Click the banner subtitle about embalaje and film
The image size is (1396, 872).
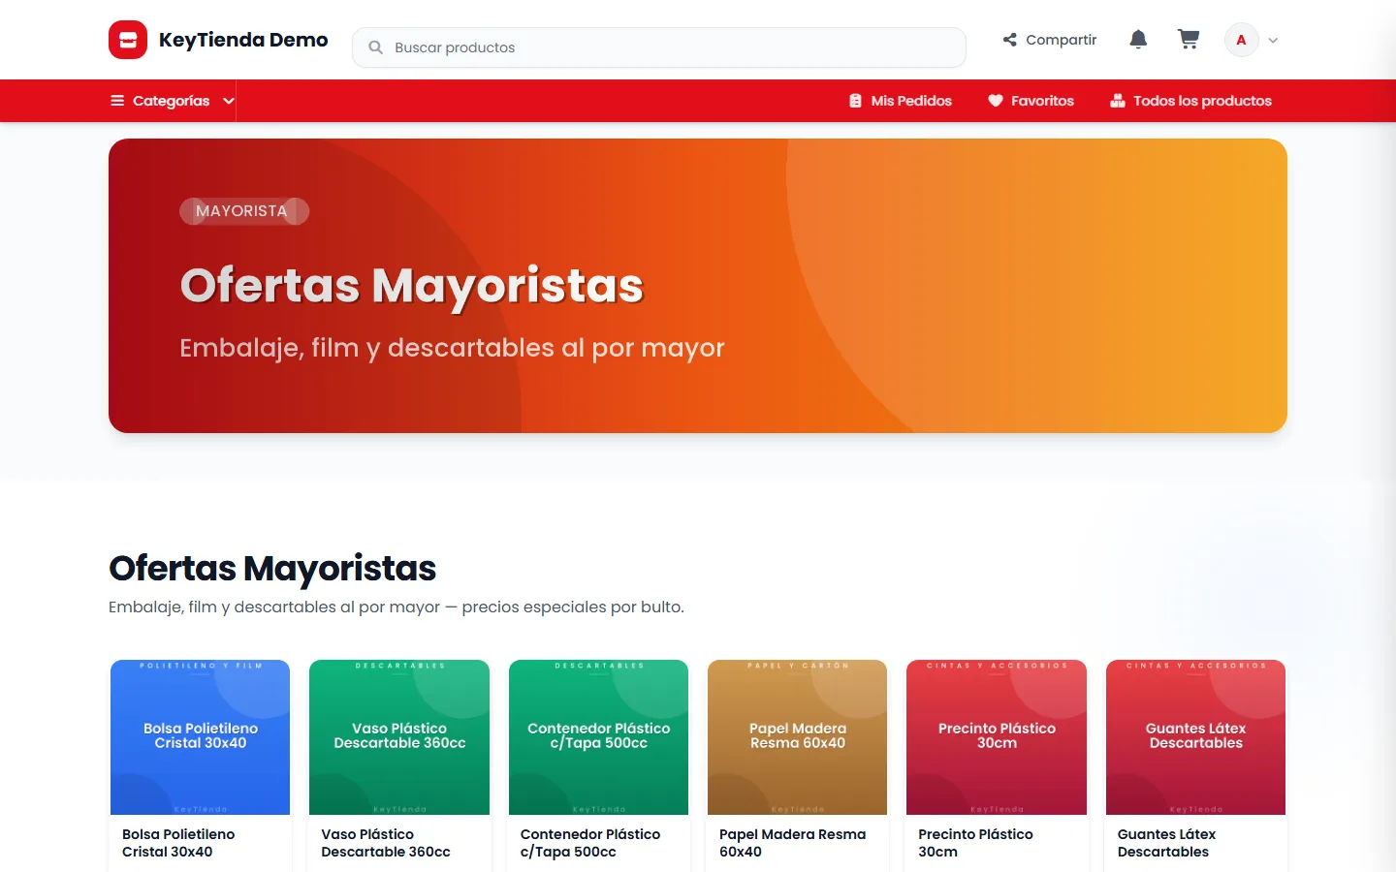click(452, 348)
